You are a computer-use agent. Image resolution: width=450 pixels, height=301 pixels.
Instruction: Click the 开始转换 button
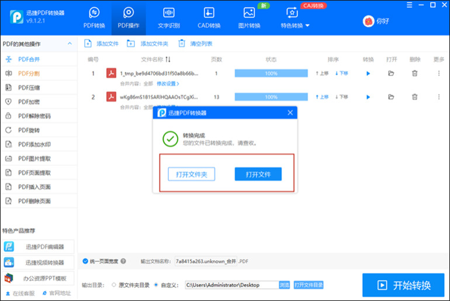(403, 285)
